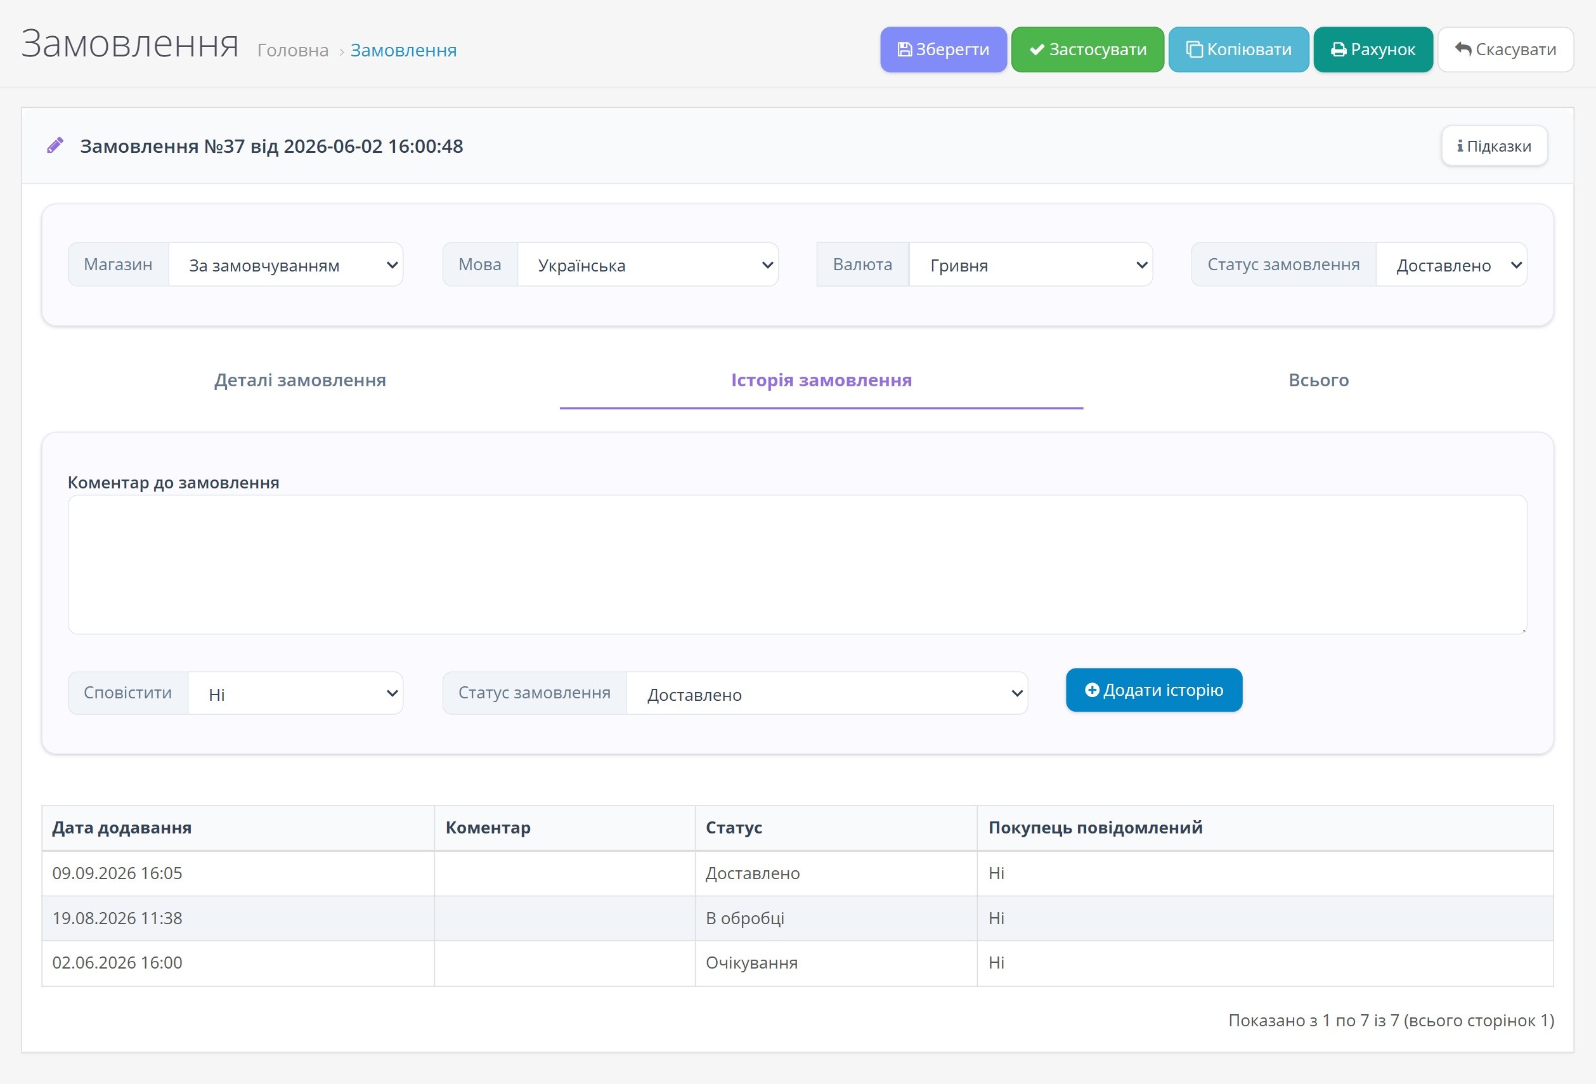Image resolution: width=1596 pixels, height=1084 pixels.
Task: Cancel editing with Скасувати button
Action: [x=1505, y=49]
